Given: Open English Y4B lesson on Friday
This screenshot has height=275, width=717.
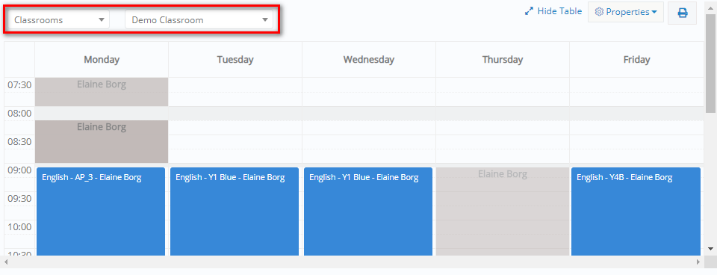Looking at the screenshot, I should coord(636,211).
